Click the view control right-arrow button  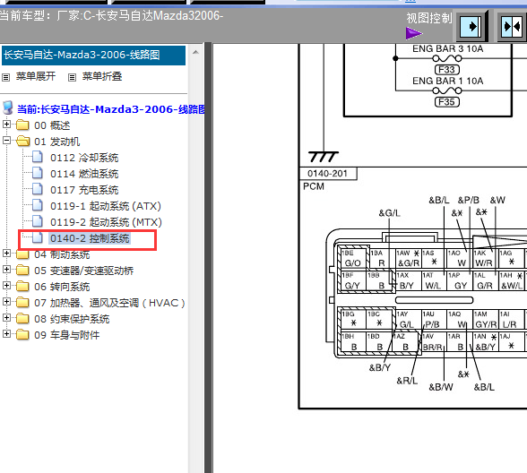pos(471,26)
